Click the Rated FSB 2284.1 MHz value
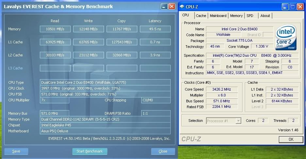The height and width of the screenshot is (159, 306). (222, 107)
